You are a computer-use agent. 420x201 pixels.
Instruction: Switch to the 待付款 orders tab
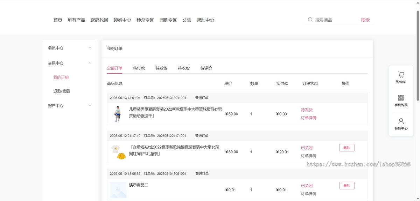tap(139, 68)
